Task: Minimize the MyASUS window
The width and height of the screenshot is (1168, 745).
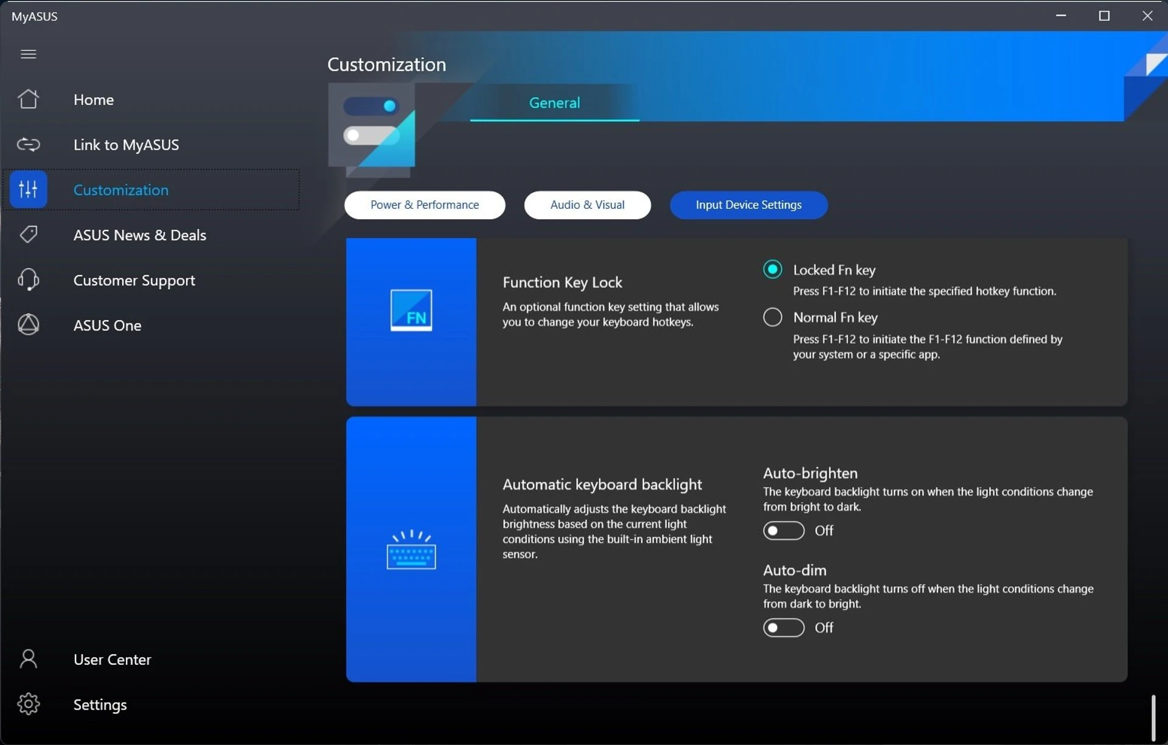Action: click(1061, 16)
